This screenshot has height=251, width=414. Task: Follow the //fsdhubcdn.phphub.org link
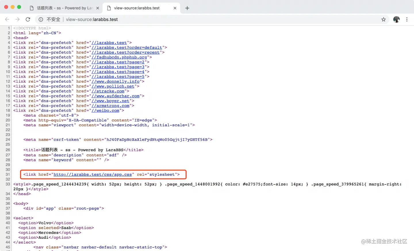(x=119, y=57)
